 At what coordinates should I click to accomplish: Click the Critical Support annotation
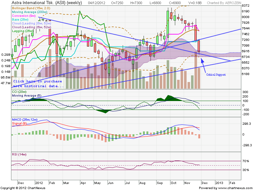(x=217, y=75)
